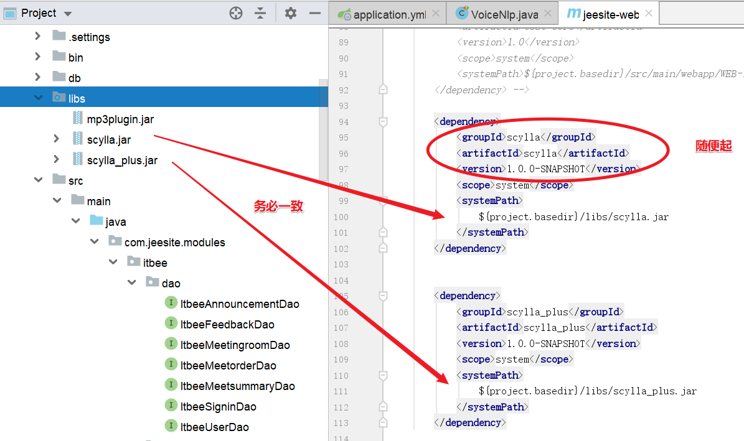Click the src folder icon
The height and width of the screenshot is (441, 744).
pos(59,179)
